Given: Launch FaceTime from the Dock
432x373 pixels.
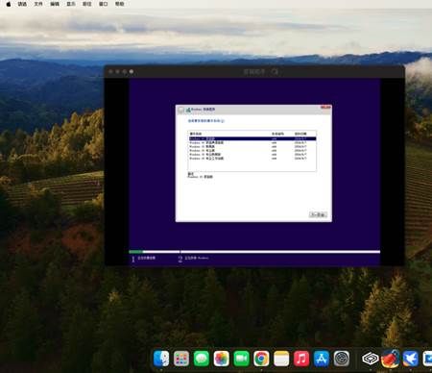Looking at the screenshot, I should point(241,359).
